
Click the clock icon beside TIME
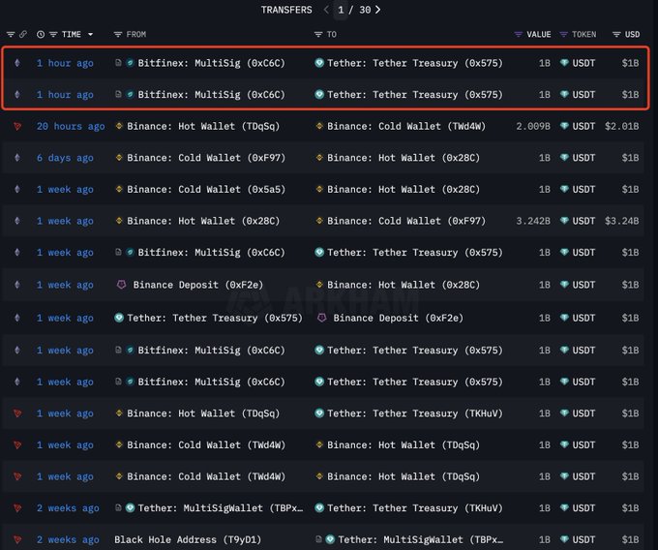point(41,35)
